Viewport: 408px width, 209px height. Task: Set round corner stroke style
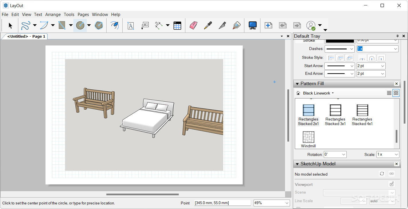(x=340, y=58)
